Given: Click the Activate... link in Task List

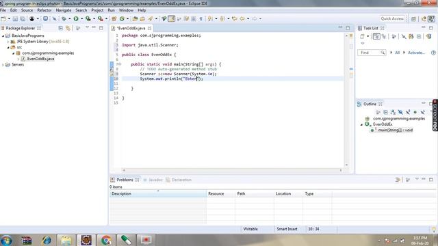Looking at the screenshot, I should (x=416, y=53).
